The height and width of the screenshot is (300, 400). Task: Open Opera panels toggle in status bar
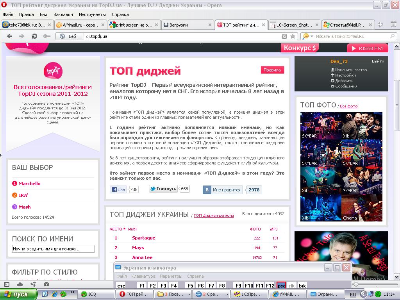click(x=7, y=284)
